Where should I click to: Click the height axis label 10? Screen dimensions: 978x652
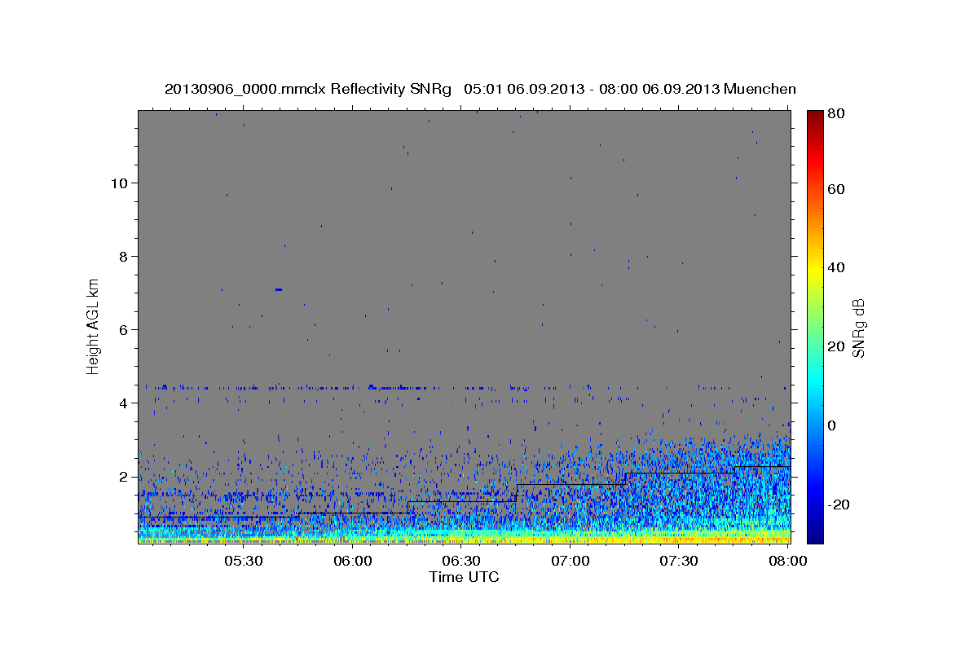(118, 183)
